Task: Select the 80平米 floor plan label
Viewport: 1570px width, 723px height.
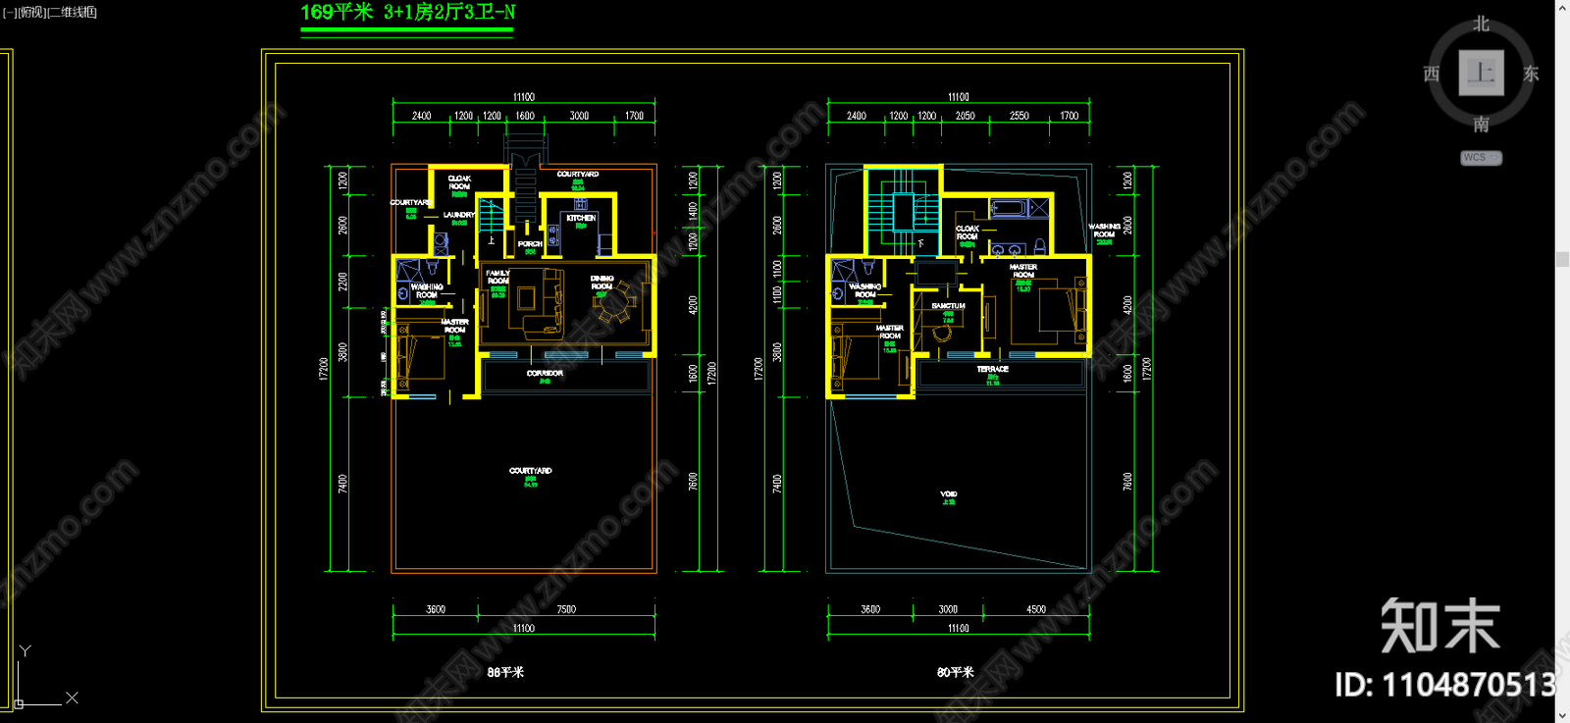Action: (955, 672)
